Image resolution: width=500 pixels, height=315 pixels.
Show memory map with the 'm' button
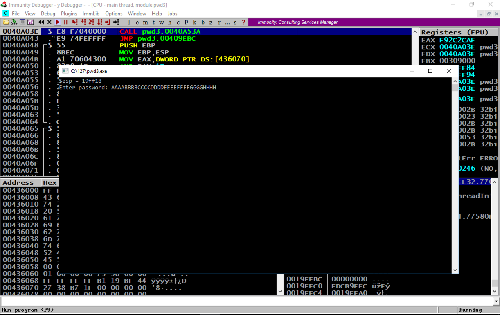(145, 22)
